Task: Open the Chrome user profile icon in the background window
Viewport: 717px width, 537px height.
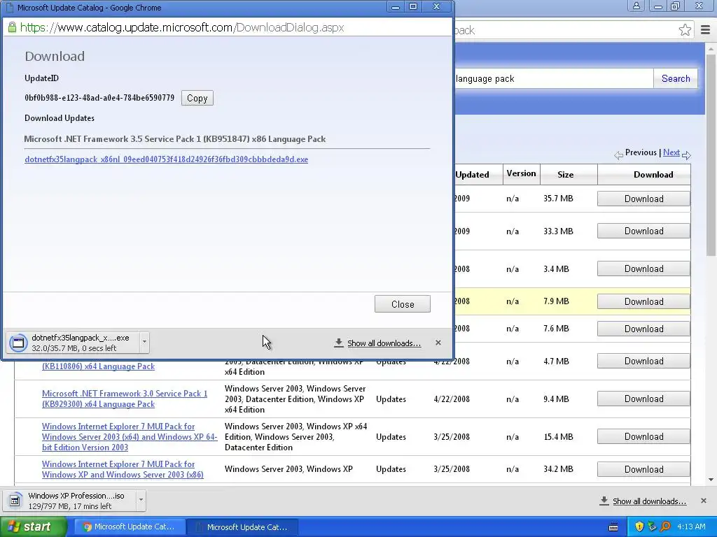Action: click(x=636, y=6)
